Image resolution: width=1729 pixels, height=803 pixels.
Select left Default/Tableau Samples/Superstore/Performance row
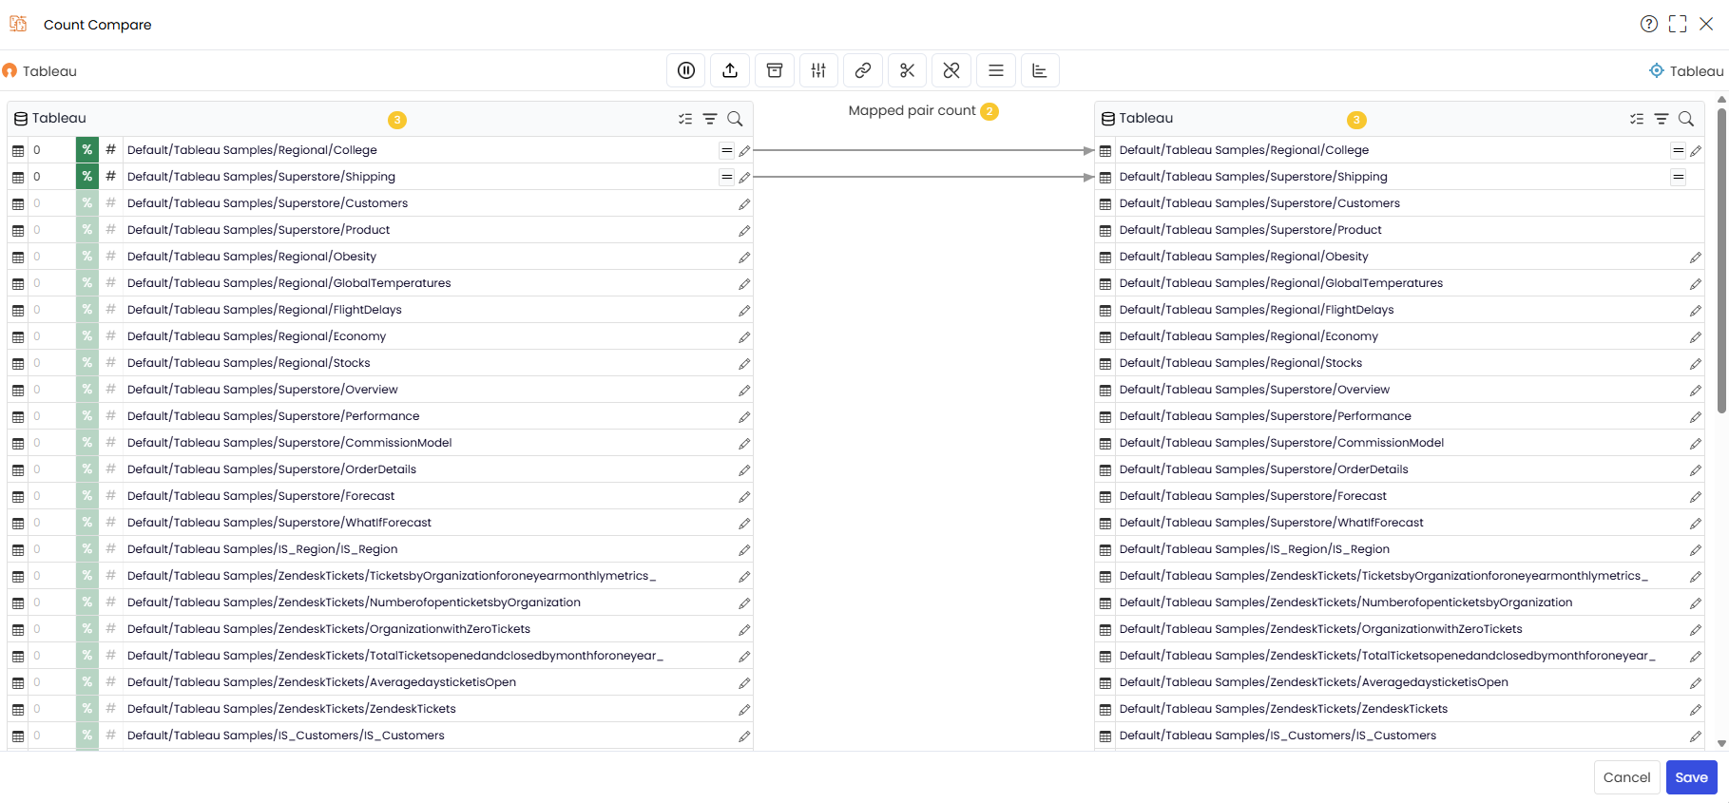[x=380, y=416]
